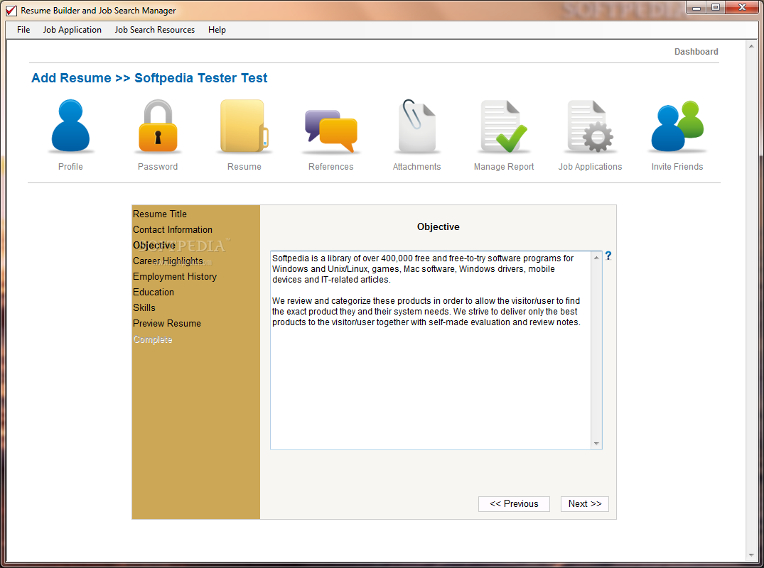
Task: Go to Preview Resume step
Action: pos(166,323)
